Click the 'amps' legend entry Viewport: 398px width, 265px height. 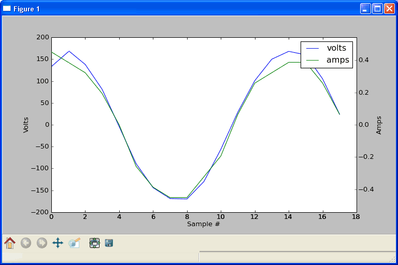[x=338, y=60]
